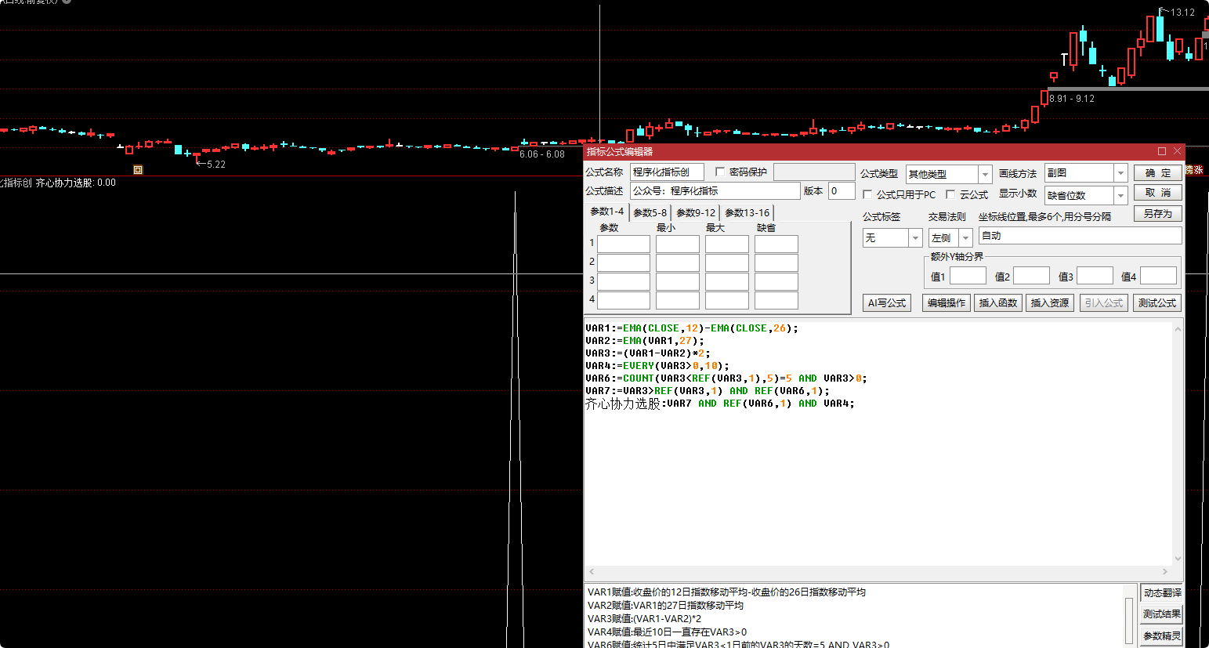The width and height of the screenshot is (1209, 648).
Task: Open the 显示小数 dropdown showing 缺省位数
Action: point(1120,195)
